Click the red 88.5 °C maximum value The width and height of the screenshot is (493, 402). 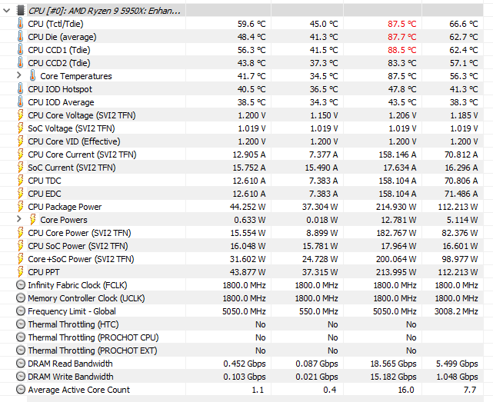401,50
